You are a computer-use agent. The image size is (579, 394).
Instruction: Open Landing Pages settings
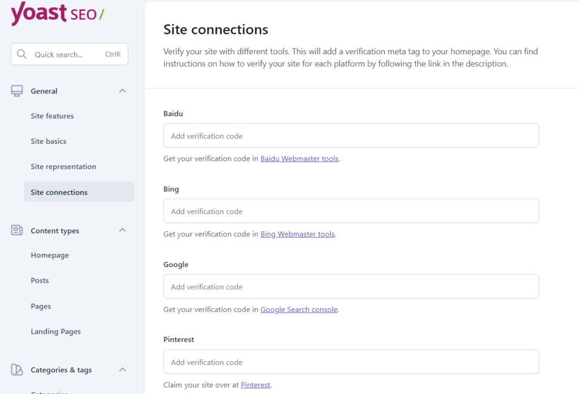[x=55, y=331]
